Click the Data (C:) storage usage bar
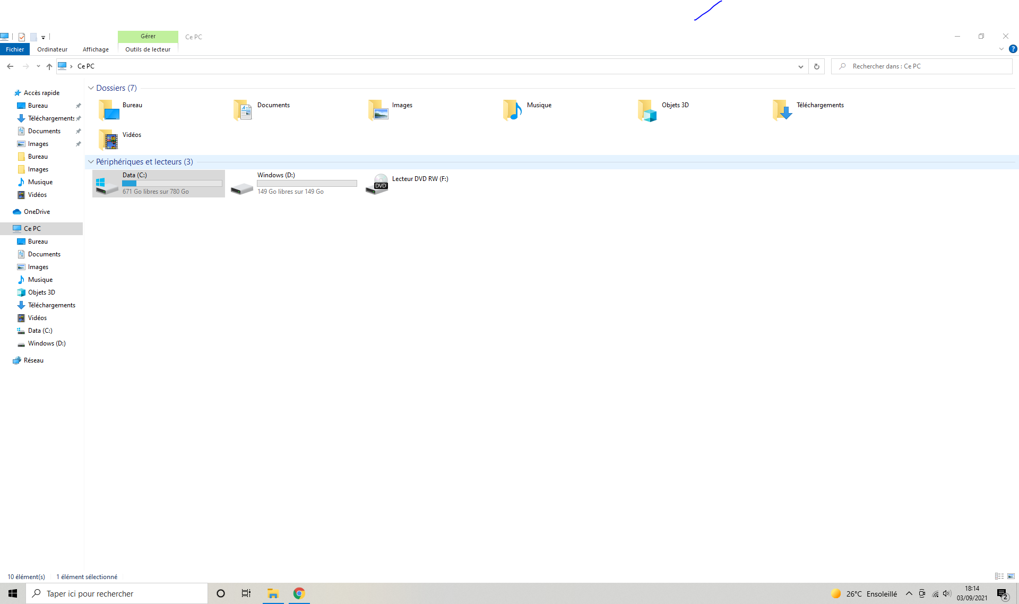This screenshot has width=1019, height=604. 172,183
